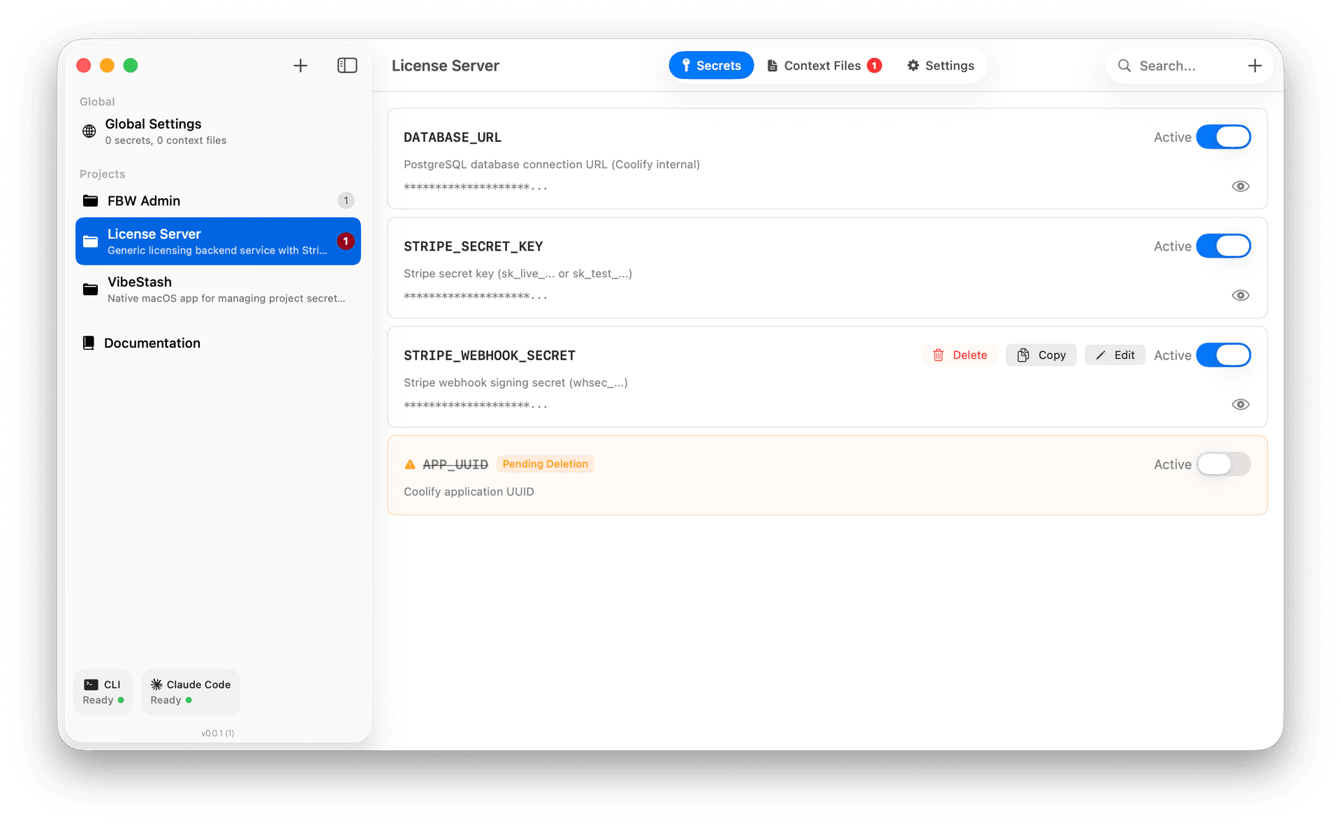Open the Search field's add icon
The width and height of the screenshot is (1341, 826).
coord(1255,65)
